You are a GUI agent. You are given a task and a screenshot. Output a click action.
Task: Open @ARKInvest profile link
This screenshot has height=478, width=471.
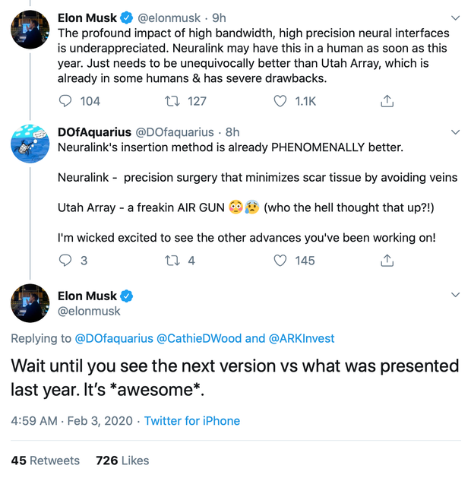pos(301,338)
